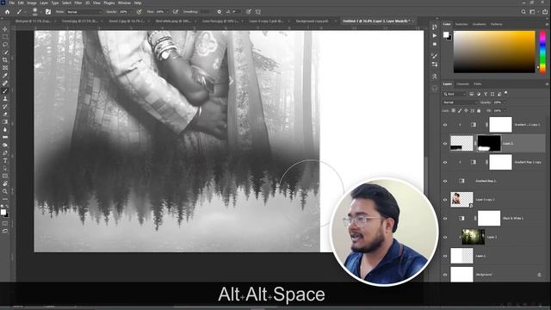Hide the Layer 0 copy 2 layer
This screenshot has height=310, width=551.
tap(445, 200)
